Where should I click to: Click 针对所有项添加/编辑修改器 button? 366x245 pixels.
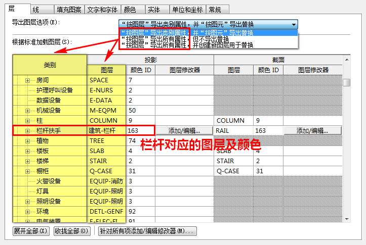pyautogui.click(x=147, y=231)
